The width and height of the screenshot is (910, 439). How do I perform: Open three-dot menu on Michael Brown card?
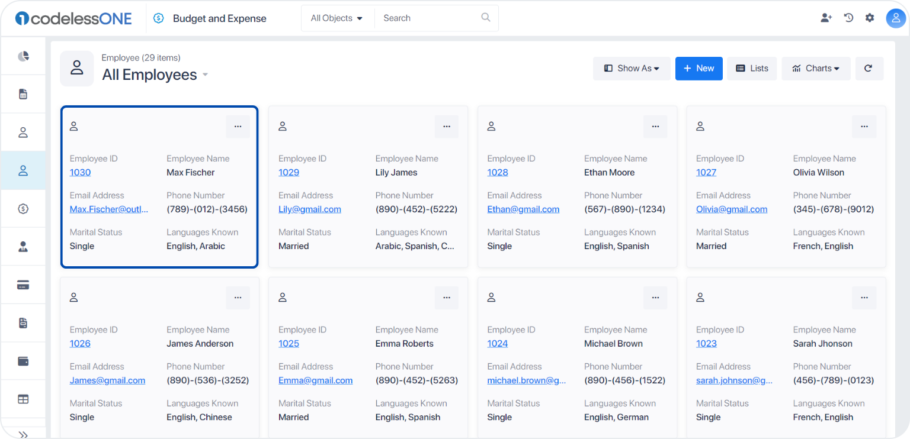(655, 298)
